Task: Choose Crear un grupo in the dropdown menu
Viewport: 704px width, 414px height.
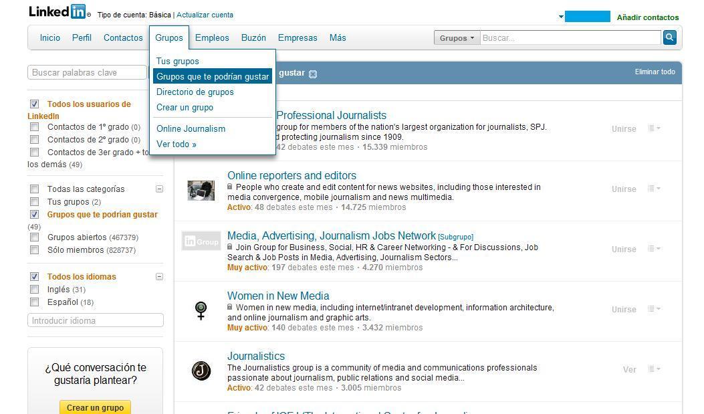Action: (185, 108)
